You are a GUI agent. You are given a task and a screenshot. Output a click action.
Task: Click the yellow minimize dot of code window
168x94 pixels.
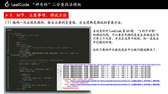pyautogui.click(x=9, y=30)
